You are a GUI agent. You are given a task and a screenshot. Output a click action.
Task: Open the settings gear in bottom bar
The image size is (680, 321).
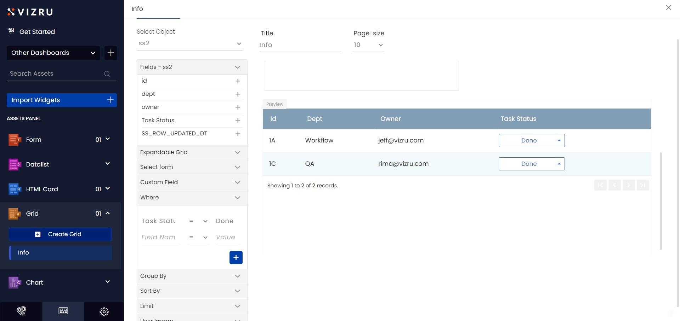104,311
